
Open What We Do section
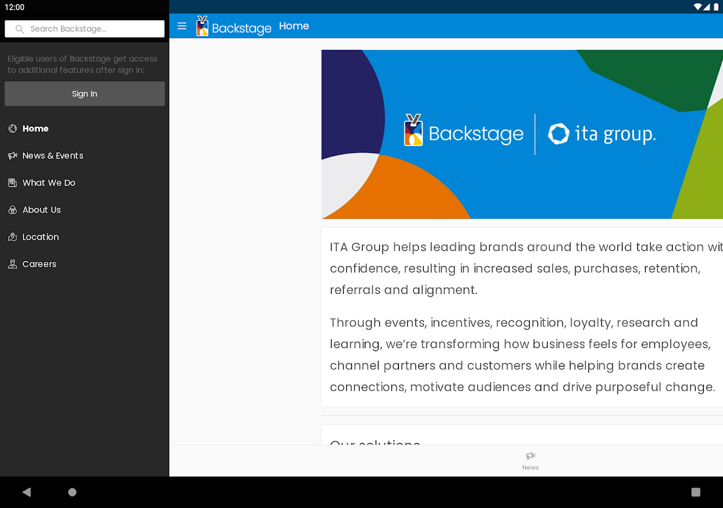pyautogui.click(x=84, y=183)
